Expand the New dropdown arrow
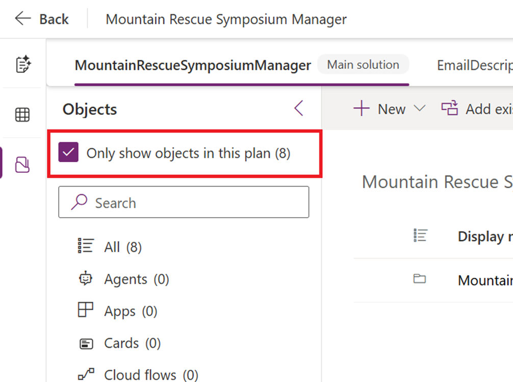This screenshot has width=513, height=382. click(x=420, y=109)
